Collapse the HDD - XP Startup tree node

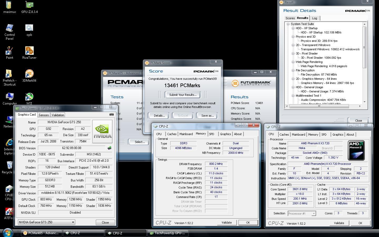point(293,28)
